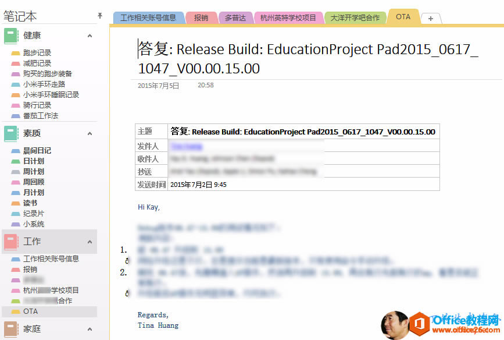The image size is (504, 340).
Task: Collapse the 素质 notebook sections
Action: [90, 134]
